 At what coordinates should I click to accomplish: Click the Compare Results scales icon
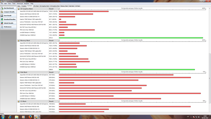[x=2, y=12]
